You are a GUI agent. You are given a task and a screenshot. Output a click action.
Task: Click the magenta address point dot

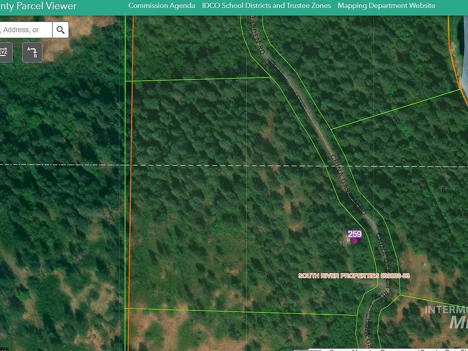[x=355, y=240]
